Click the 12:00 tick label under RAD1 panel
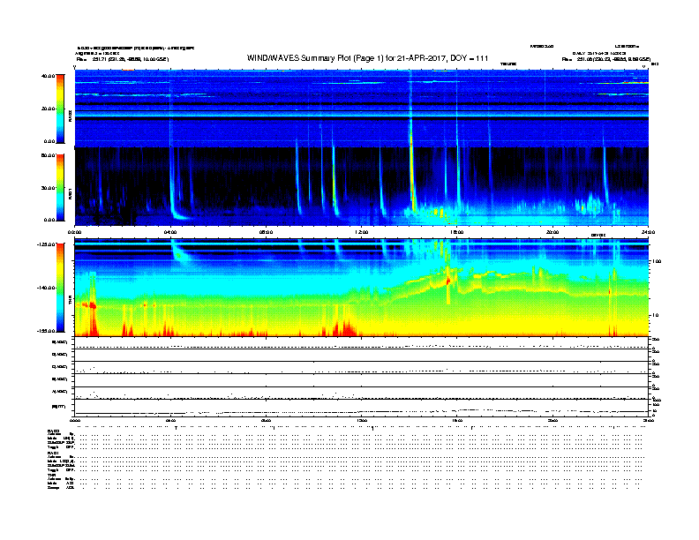Screen dimensions: 699x540 point(361,232)
